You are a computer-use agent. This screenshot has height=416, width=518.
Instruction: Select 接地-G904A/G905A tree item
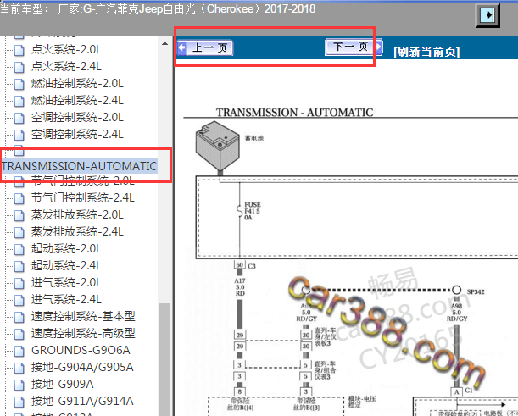[x=82, y=367]
